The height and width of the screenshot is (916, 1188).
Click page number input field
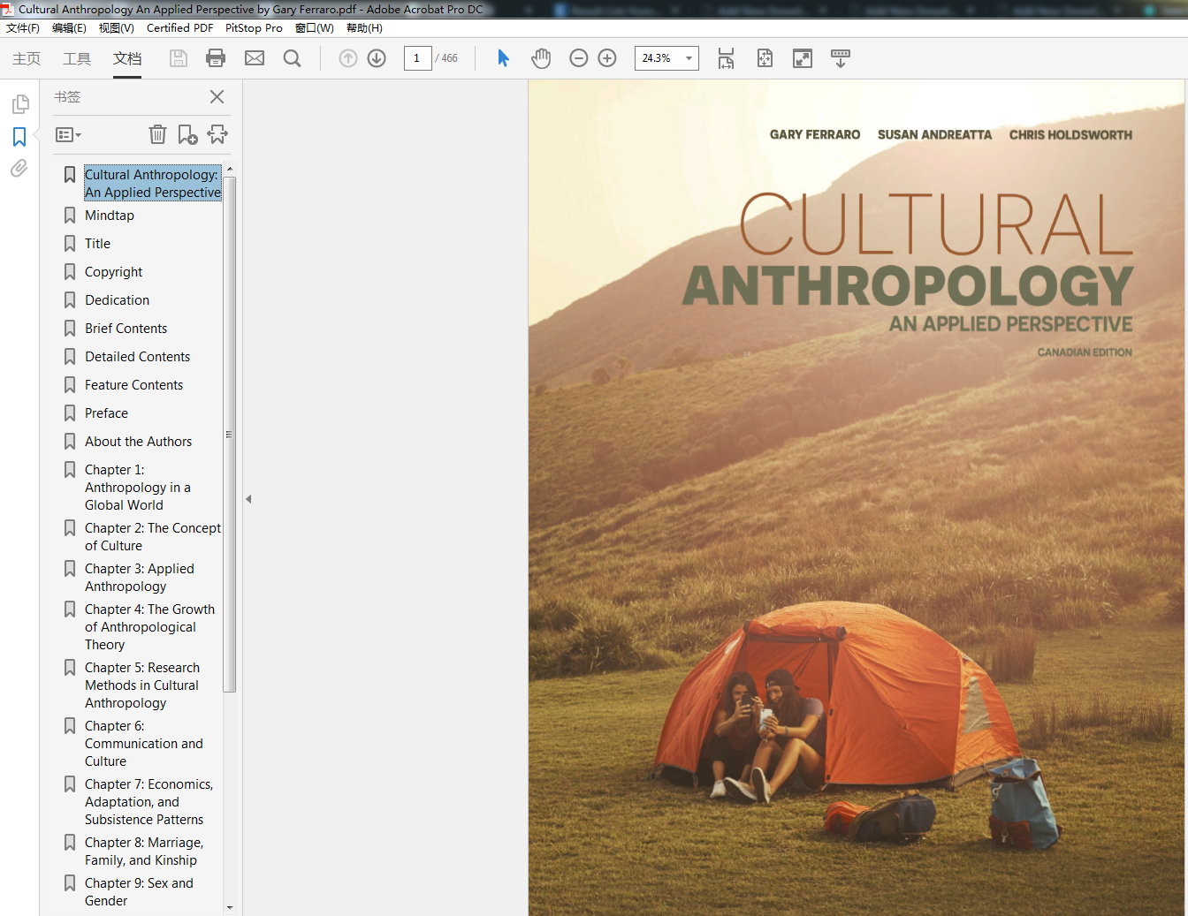417,58
